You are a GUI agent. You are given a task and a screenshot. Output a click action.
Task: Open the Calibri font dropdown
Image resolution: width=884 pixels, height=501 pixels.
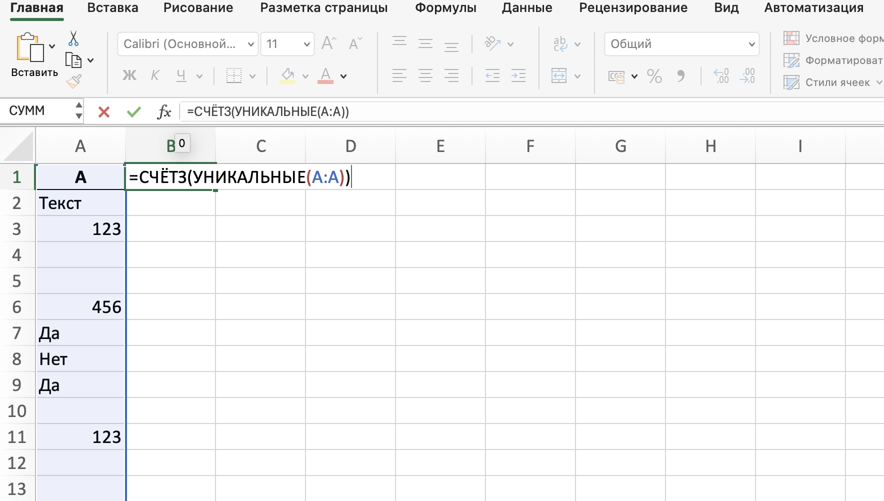(251, 44)
